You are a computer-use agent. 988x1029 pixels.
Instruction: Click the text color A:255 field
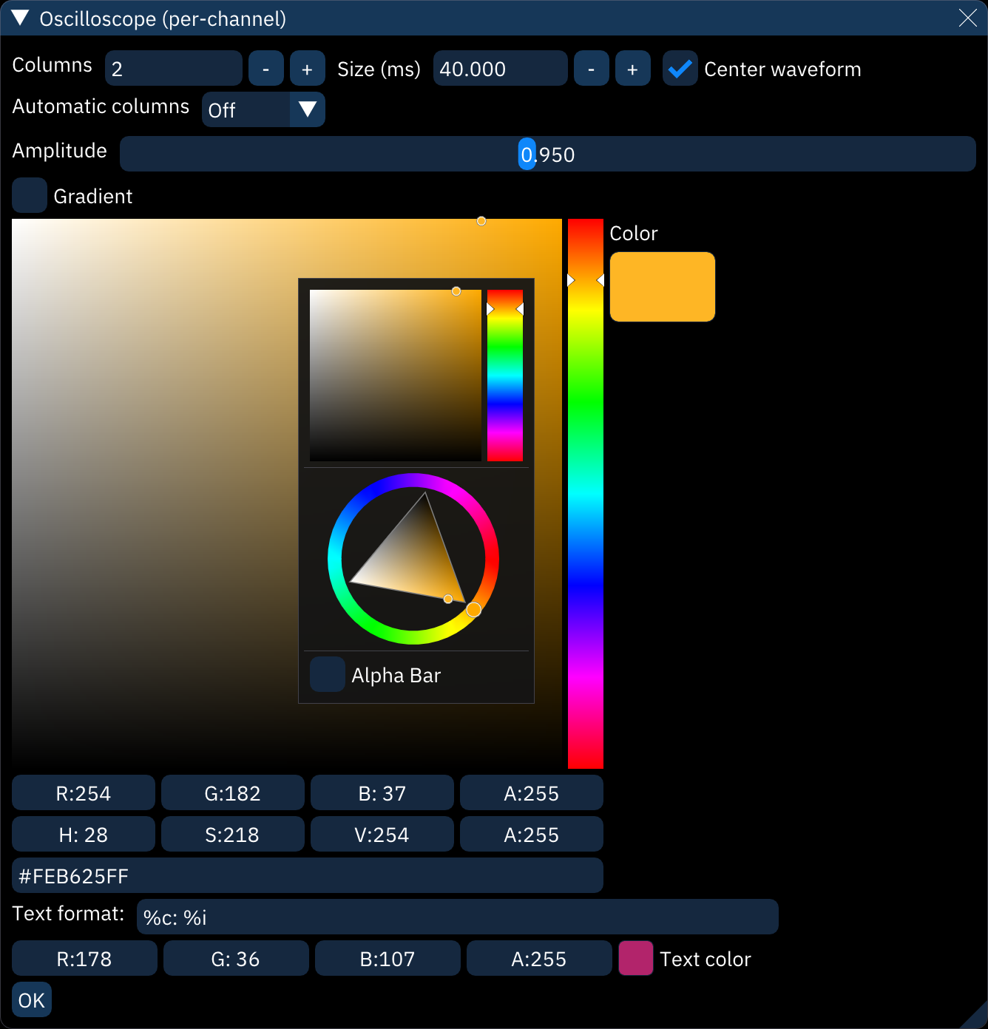click(x=539, y=958)
